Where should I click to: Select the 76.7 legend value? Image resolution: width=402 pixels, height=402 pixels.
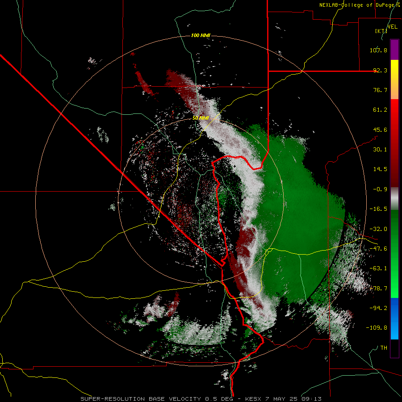(380, 90)
